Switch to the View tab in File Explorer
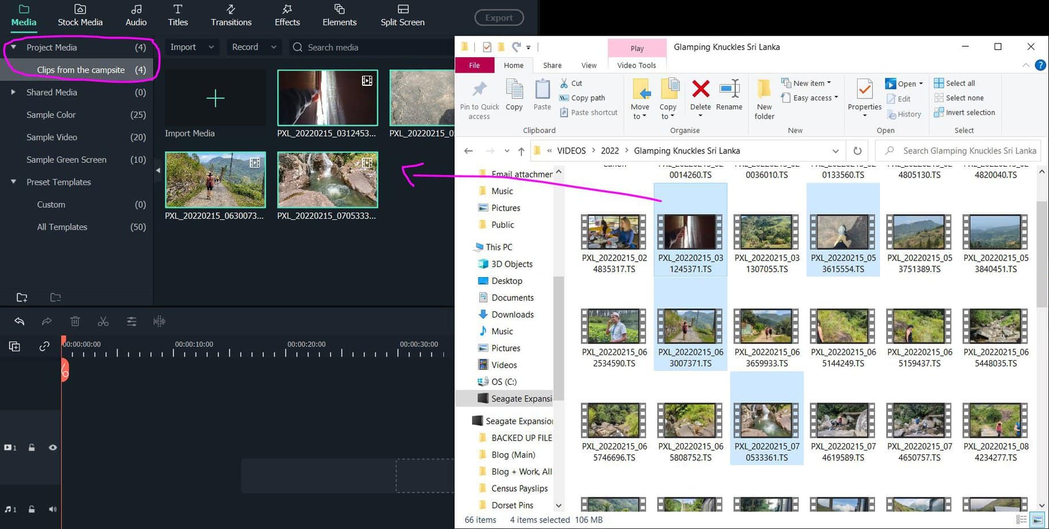The width and height of the screenshot is (1049, 529). (x=588, y=65)
